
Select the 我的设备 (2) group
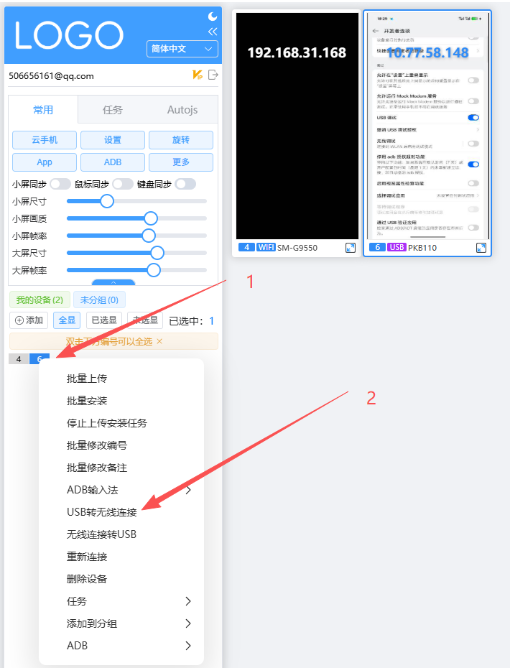tap(40, 300)
